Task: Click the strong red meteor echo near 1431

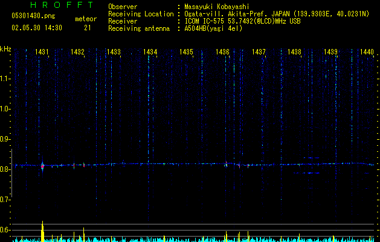Action: [x=43, y=166]
